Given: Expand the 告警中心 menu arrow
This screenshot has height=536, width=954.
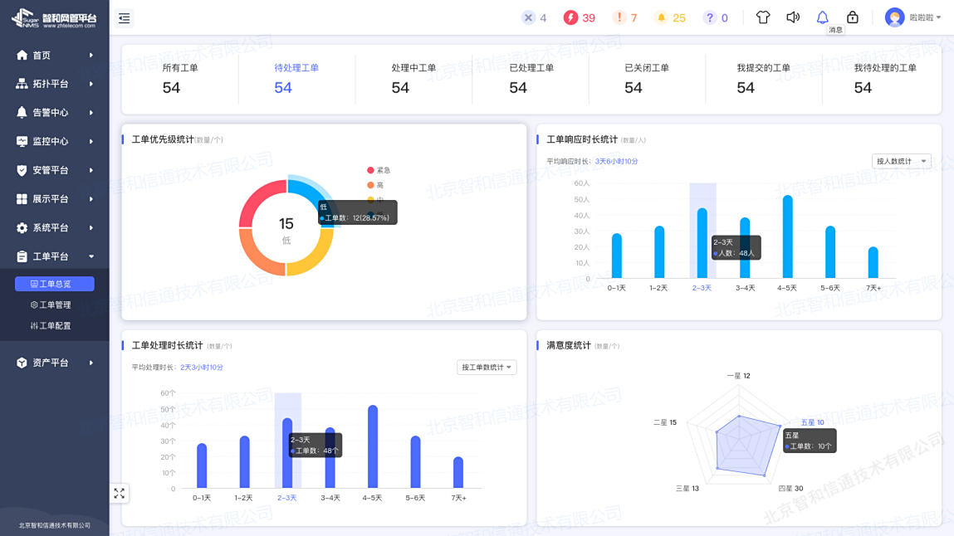Looking at the screenshot, I should pos(91,112).
